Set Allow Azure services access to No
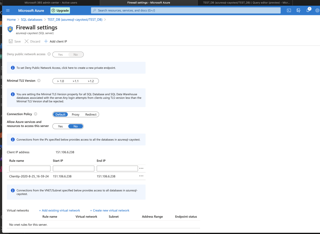 (x=76, y=126)
